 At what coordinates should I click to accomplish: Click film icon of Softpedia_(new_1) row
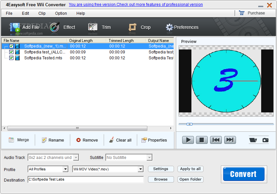[17, 46]
